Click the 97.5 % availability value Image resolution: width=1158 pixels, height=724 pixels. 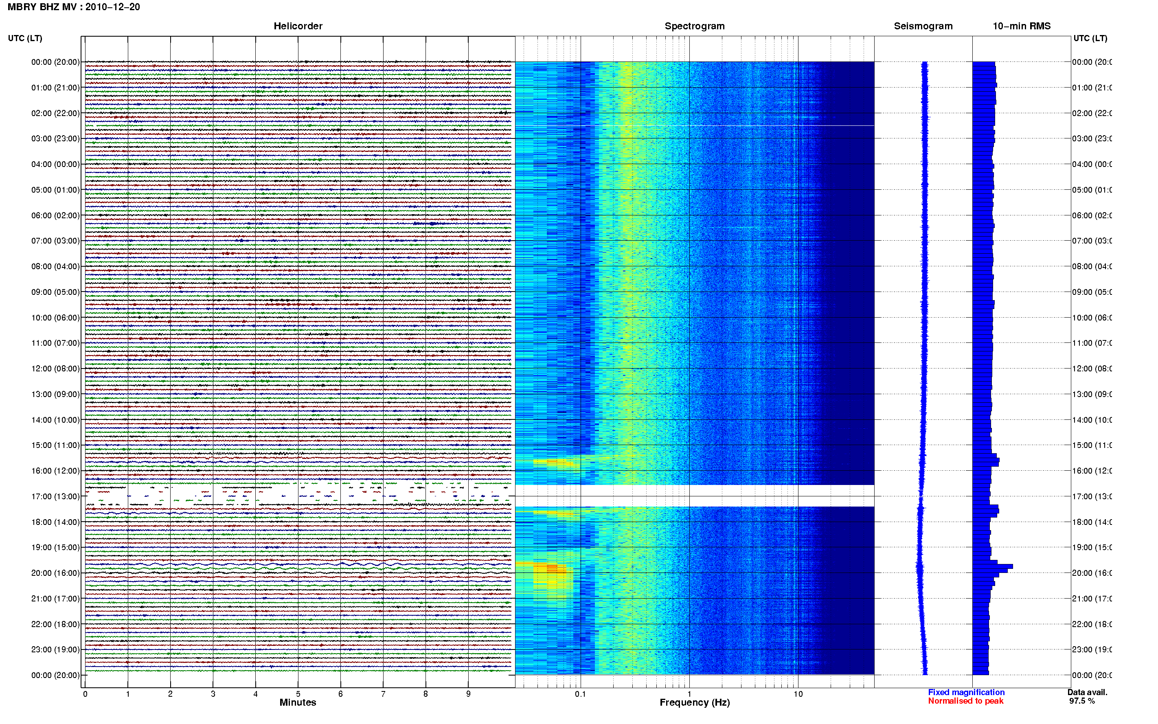point(1081,701)
